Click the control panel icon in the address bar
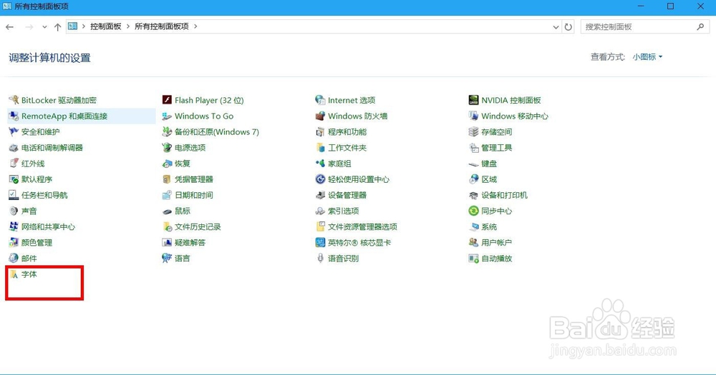This screenshot has height=375, width=716. [72, 26]
